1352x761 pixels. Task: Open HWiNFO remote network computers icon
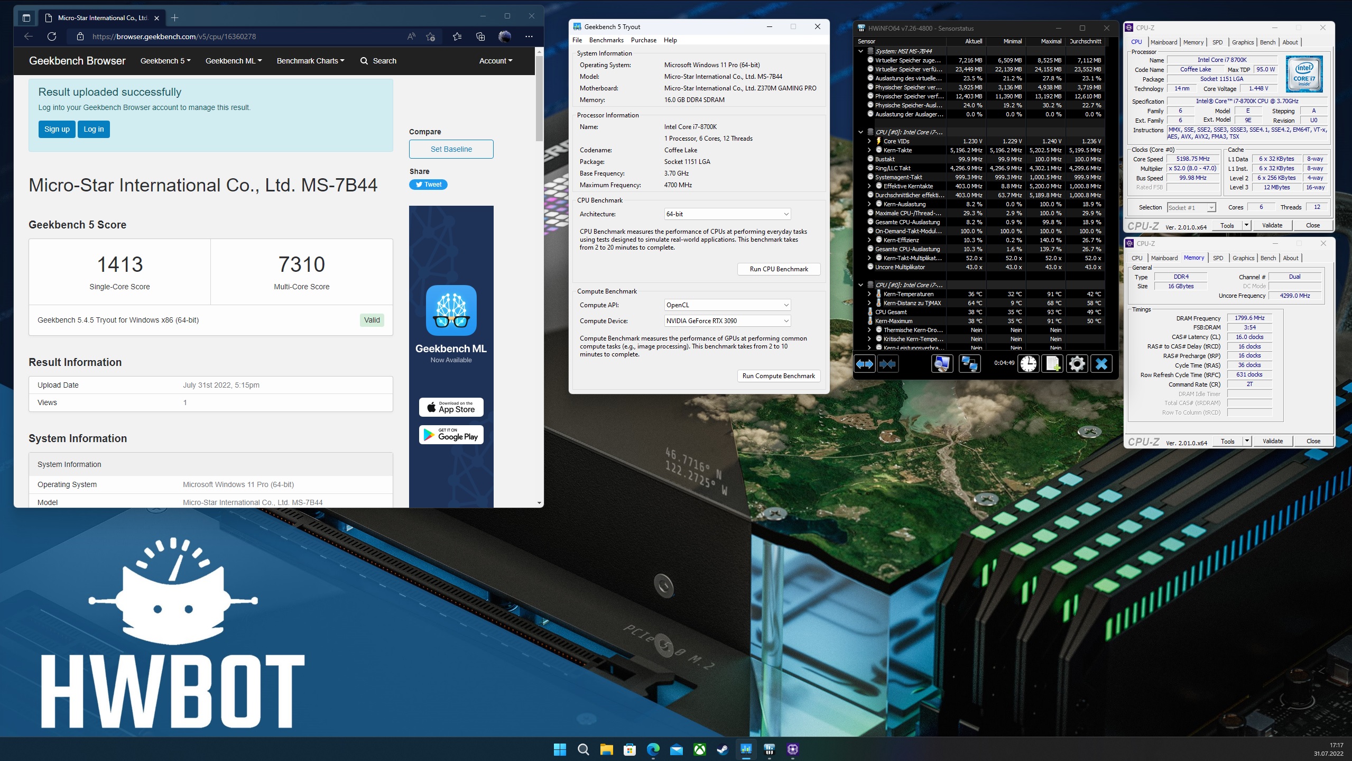point(969,364)
